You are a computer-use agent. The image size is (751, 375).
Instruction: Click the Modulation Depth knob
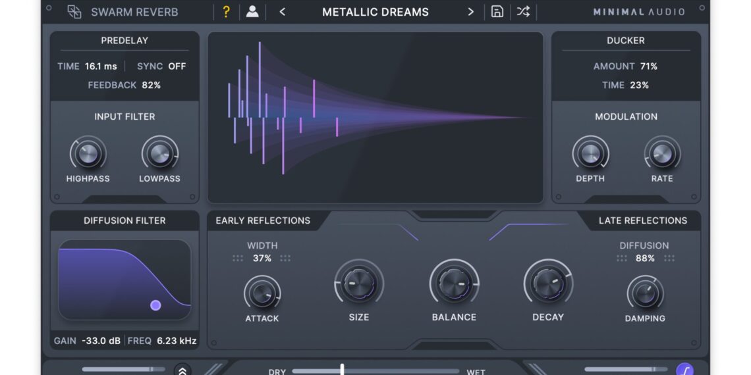coord(590,155)
